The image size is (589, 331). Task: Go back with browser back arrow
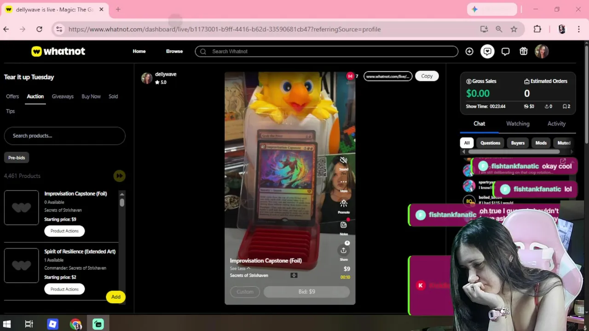point(6,29)
